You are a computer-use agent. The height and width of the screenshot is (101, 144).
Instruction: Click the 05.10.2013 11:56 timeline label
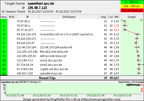point(122,96)
